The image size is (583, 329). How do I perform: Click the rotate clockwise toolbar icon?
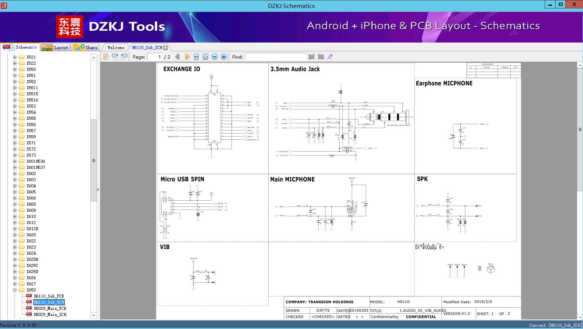click(124, 57)
